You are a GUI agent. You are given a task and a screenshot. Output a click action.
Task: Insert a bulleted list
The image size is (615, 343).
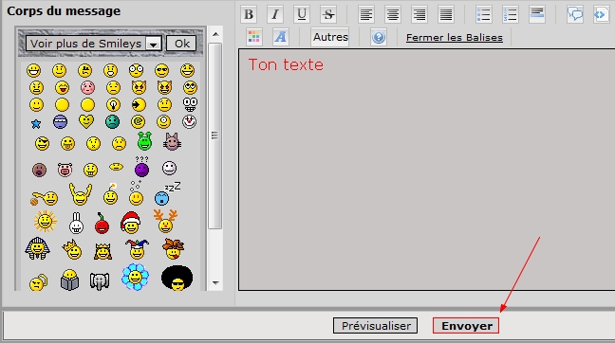tap(484, 14)
